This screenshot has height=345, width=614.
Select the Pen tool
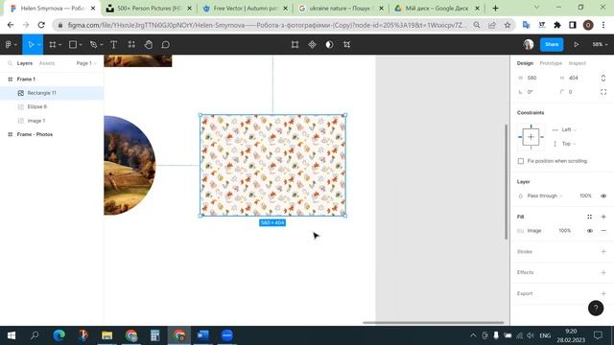click(x=93, y=45)
